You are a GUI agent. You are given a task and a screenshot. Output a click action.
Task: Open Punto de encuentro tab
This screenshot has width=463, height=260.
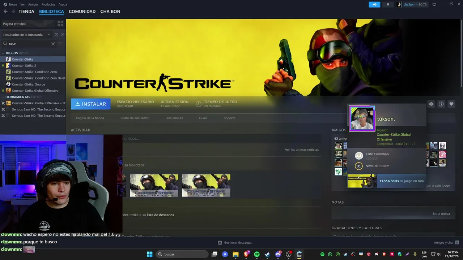pyautogui.click(x=135, y=118)
